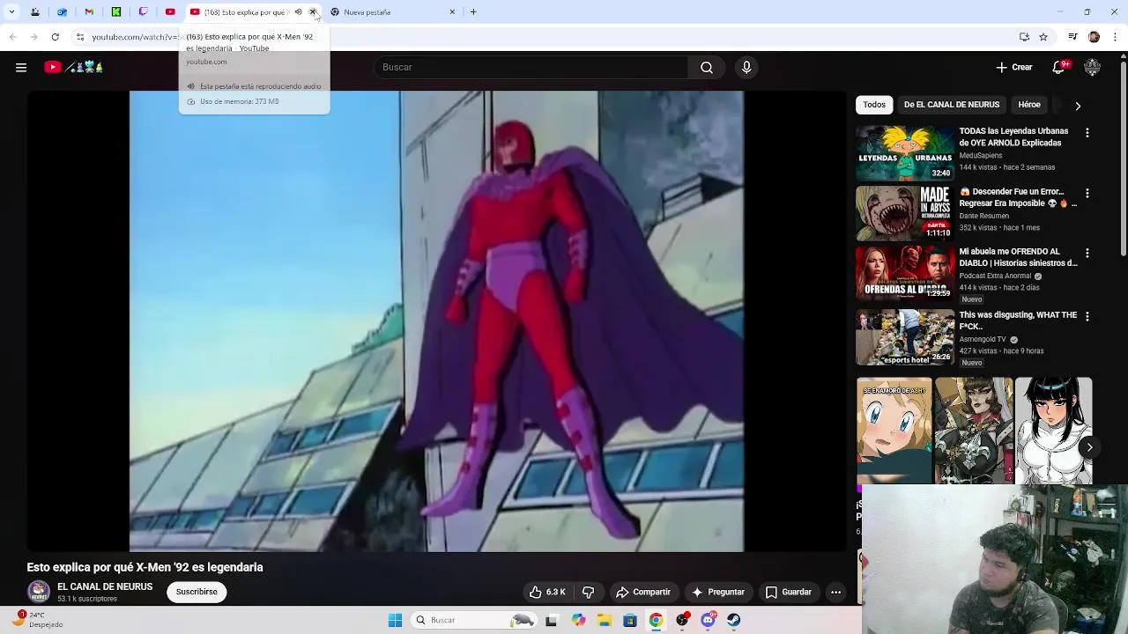Open EL CANAL DE NEURUS channel avatar

[38, 592]
